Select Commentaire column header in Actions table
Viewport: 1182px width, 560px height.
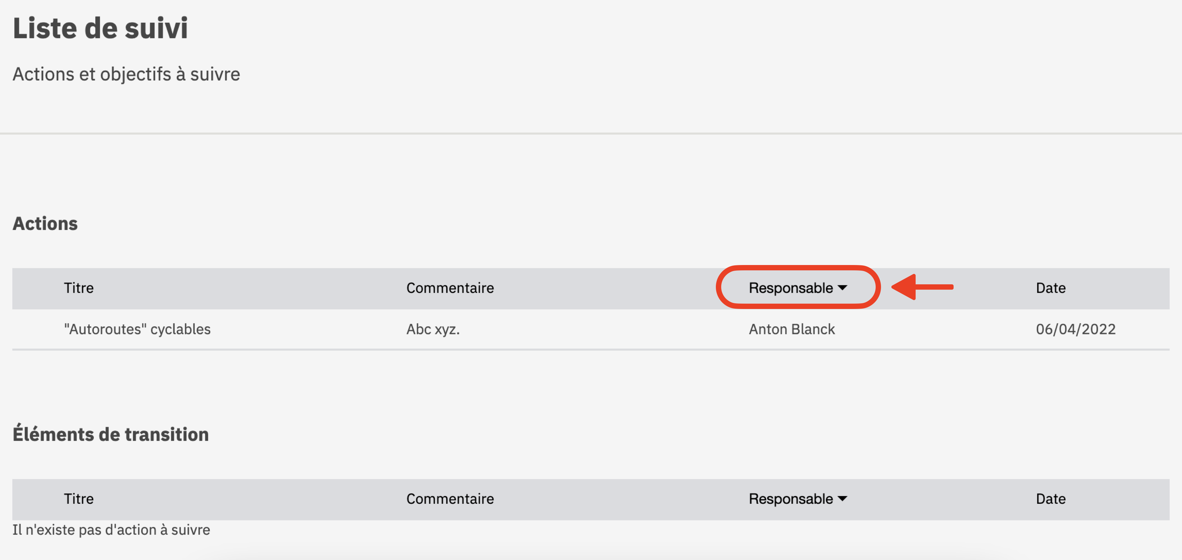click(x=450, y=288)
